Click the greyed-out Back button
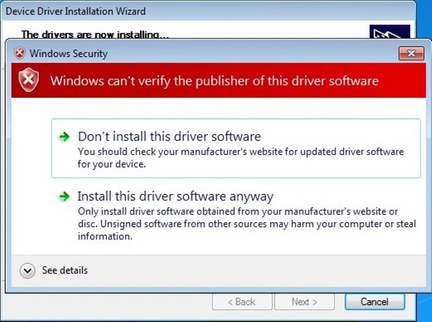 tap(242, 302)
